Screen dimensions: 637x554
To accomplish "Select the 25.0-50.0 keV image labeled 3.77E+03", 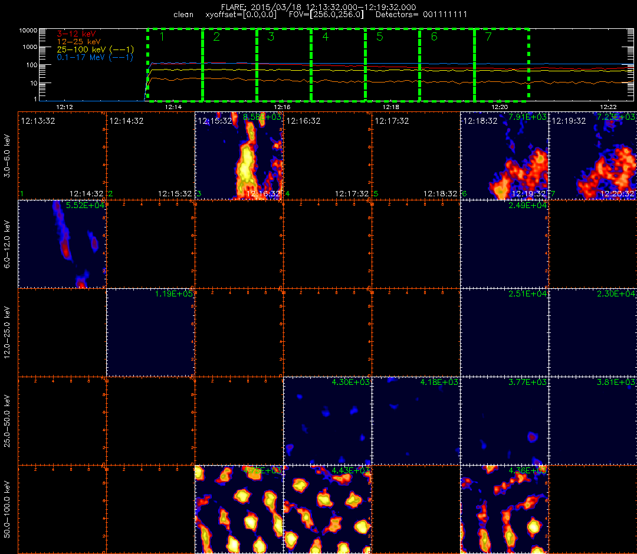I will coord(504,421).
